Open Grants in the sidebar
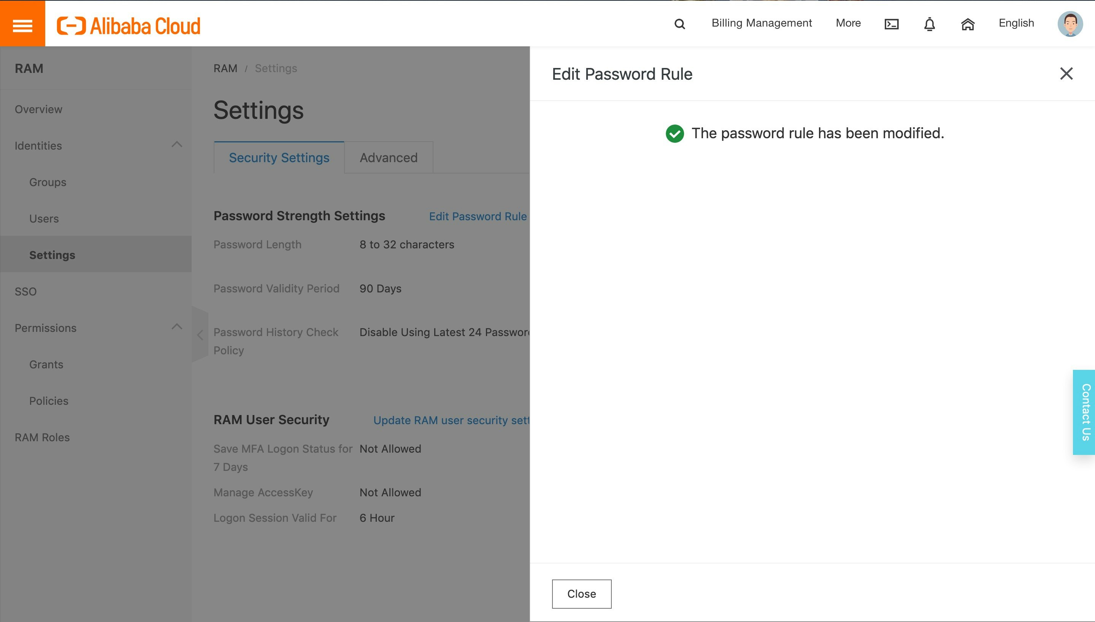This screenshot has width=1095, height=622. pyautogui.click(x=46, y=365)
